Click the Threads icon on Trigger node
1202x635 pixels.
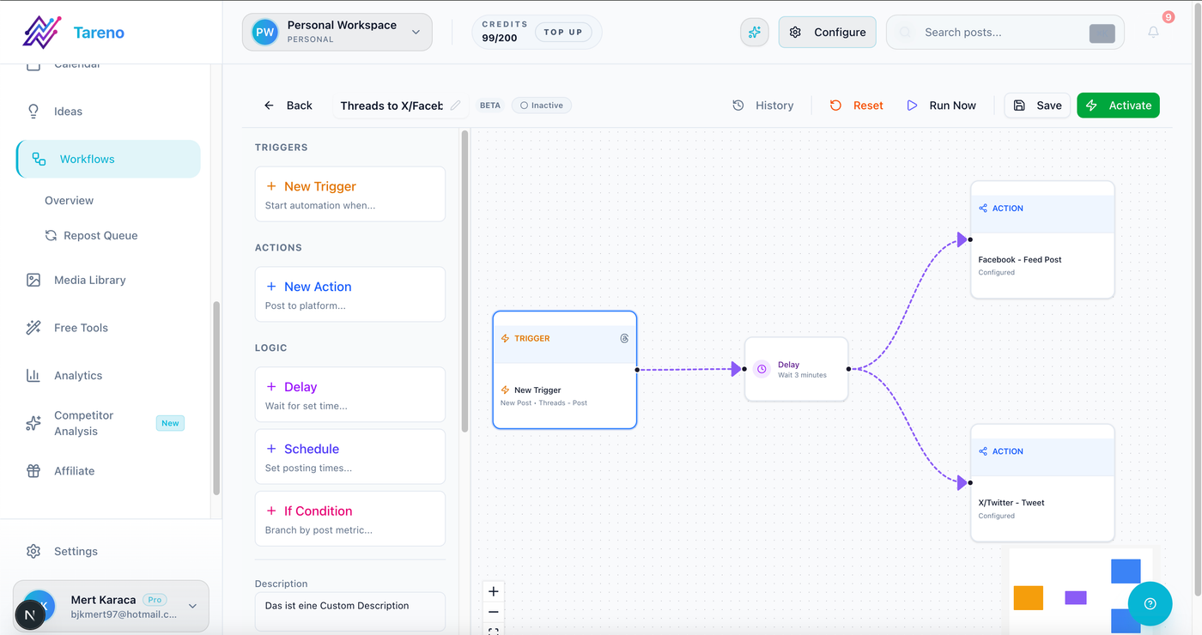(624, 338)
